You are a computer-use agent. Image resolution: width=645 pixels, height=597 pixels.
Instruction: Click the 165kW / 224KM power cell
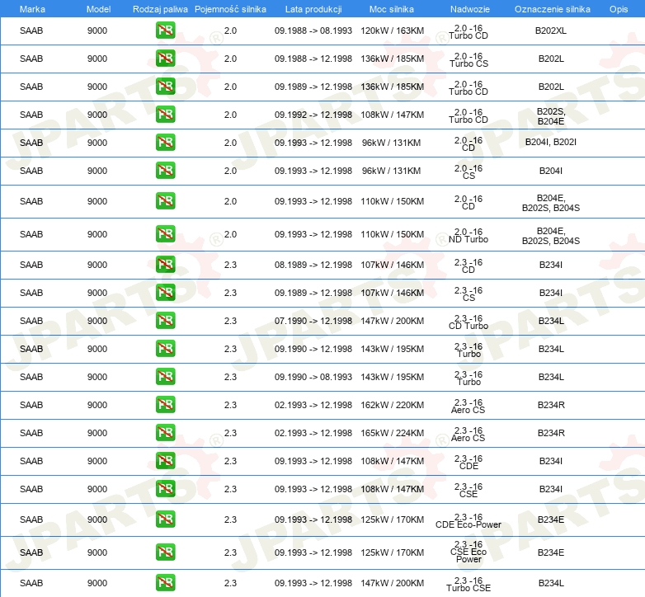392,433
